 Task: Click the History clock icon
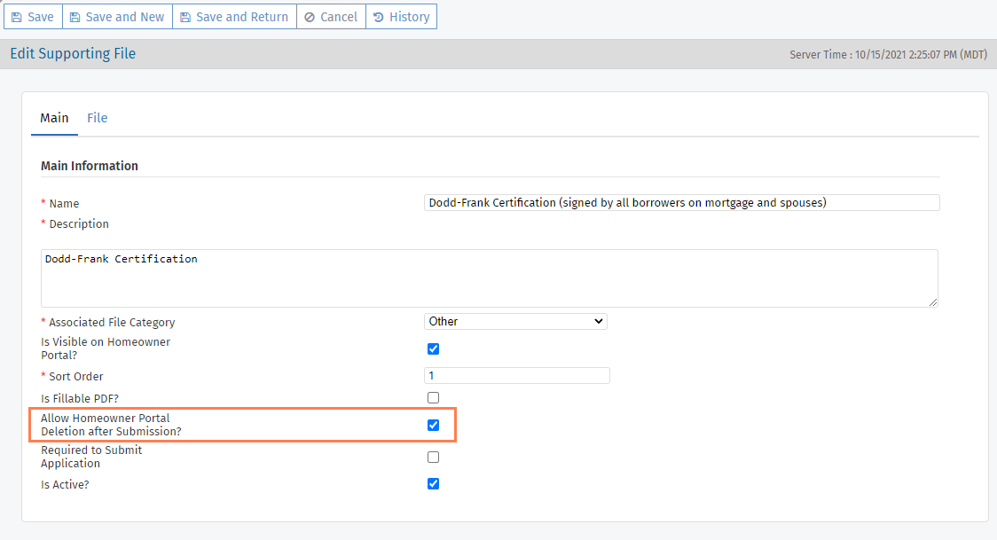[x=379, y=17]
